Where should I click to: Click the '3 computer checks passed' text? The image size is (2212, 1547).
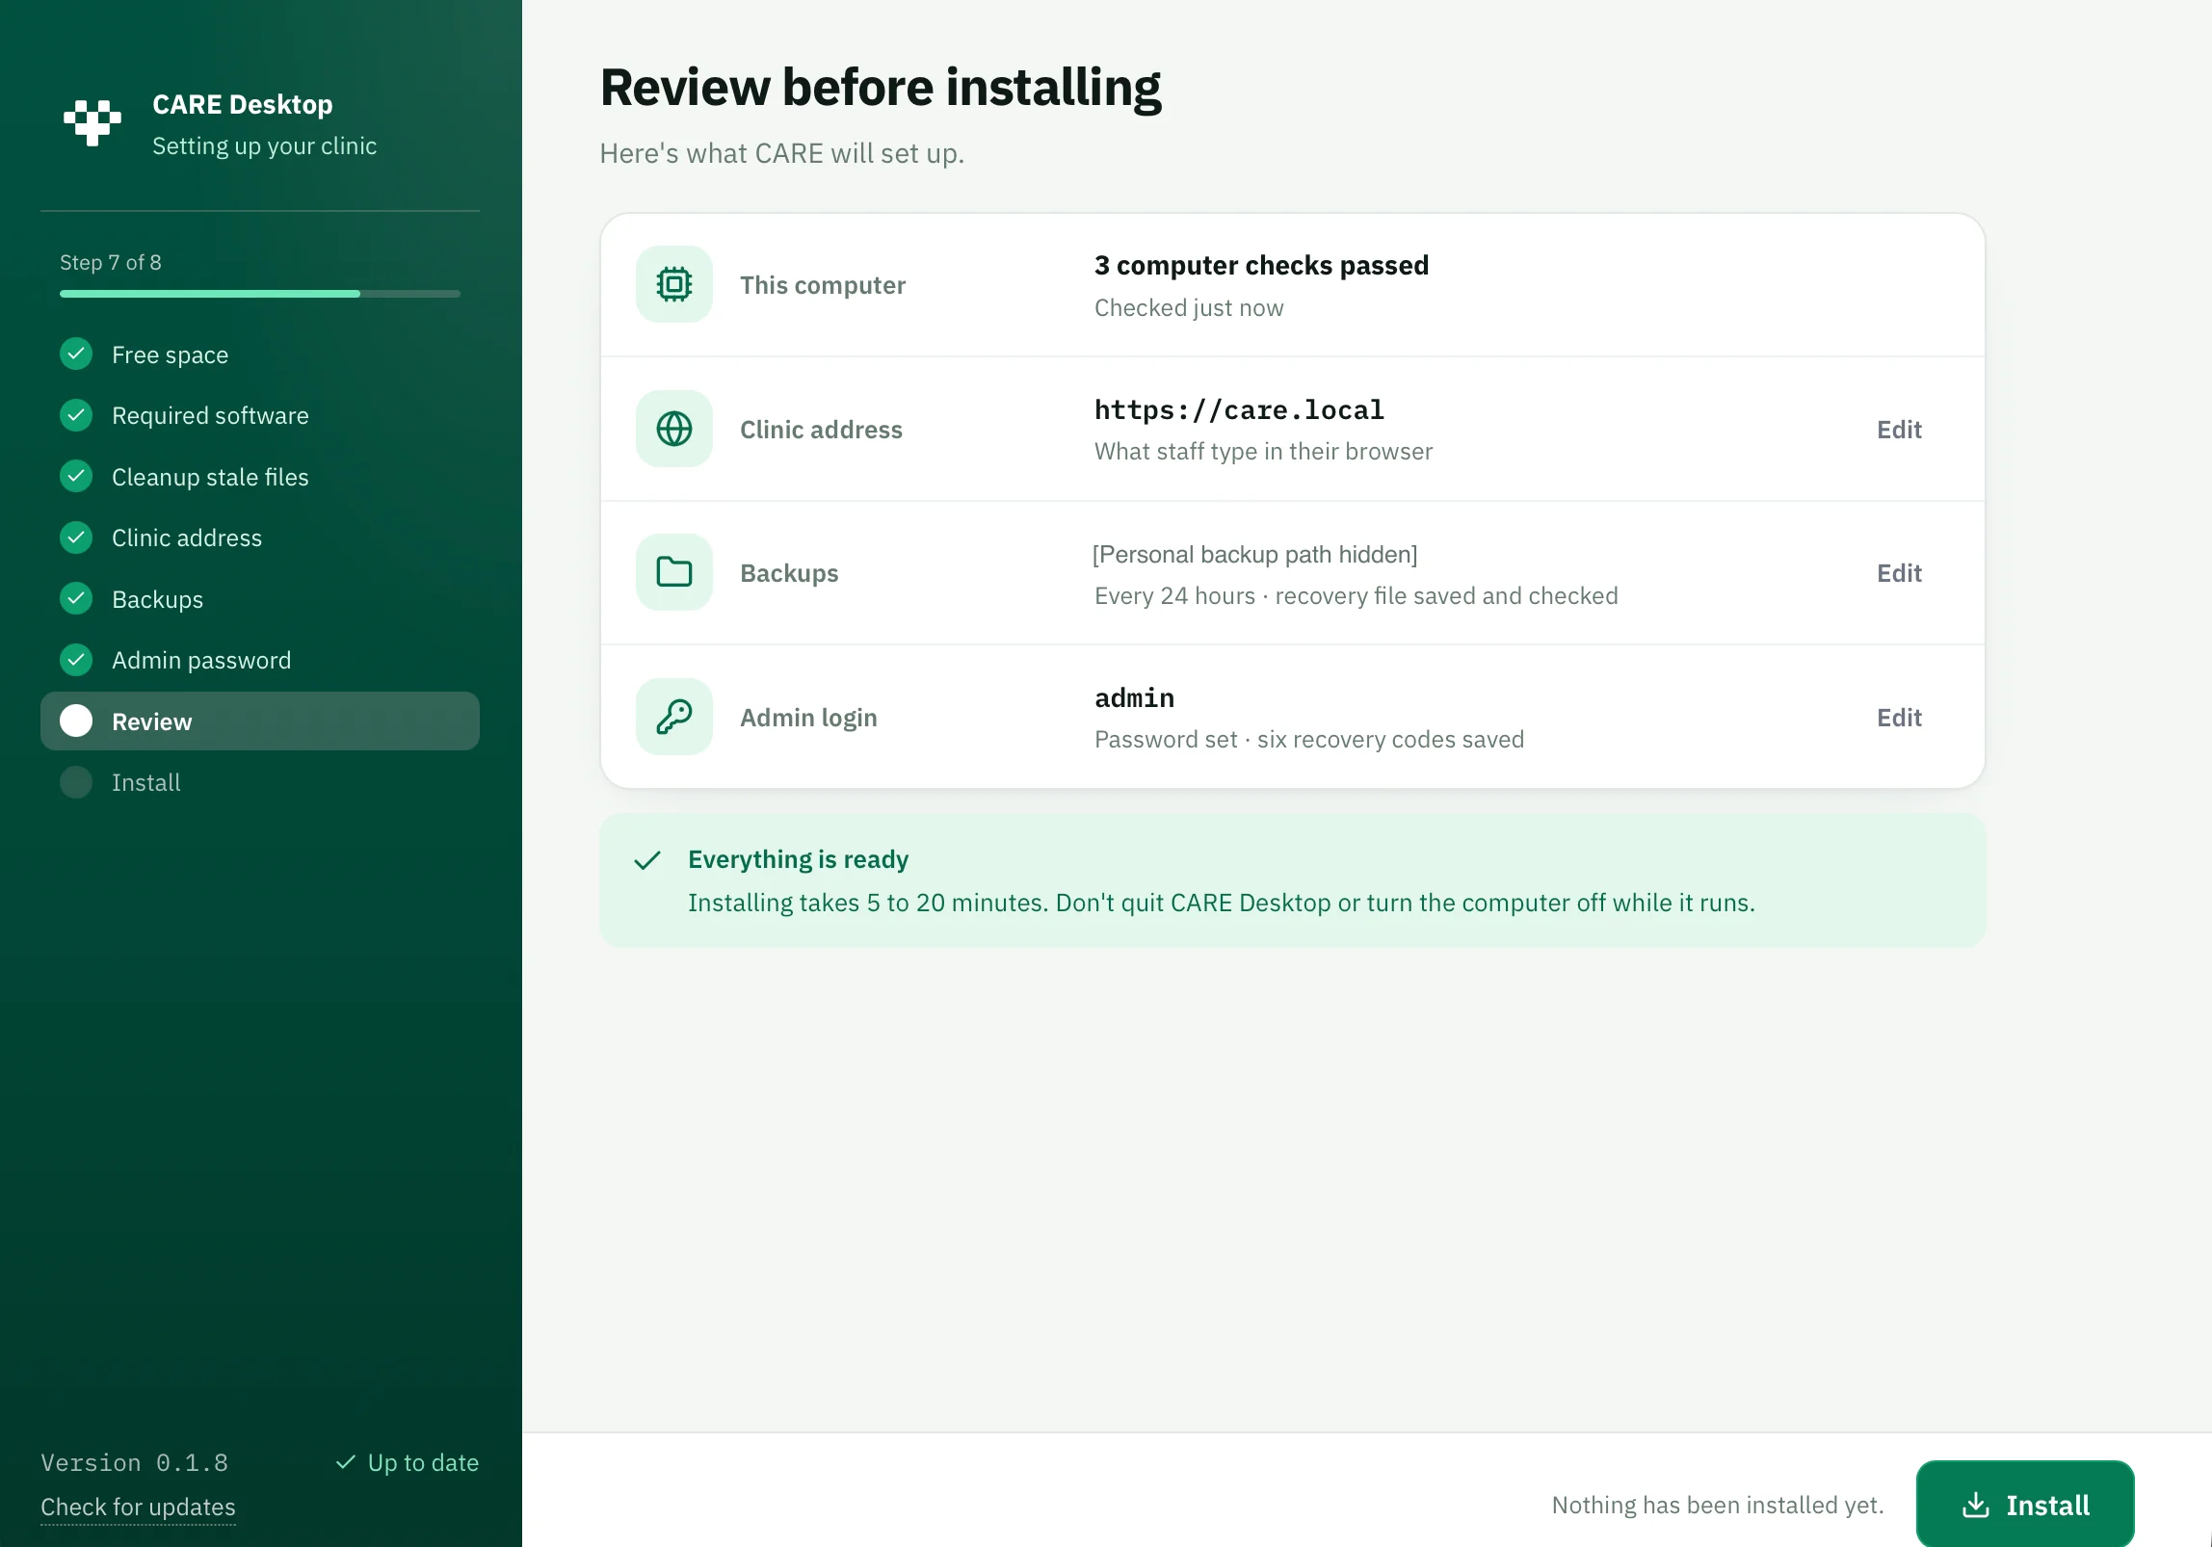pyautogui.click(x=1261, y=265)
